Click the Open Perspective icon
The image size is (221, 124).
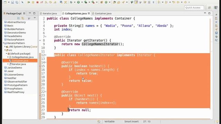pos(210,8)
